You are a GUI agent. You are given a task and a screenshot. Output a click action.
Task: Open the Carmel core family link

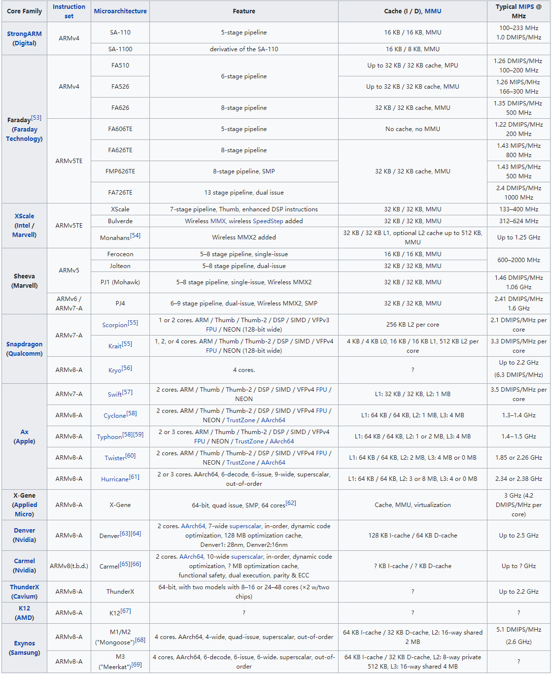pos(25,561)
